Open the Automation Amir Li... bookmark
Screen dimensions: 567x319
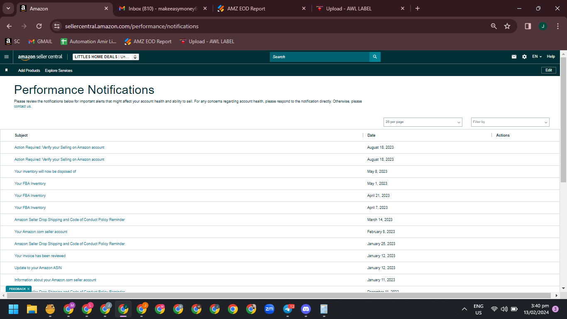88,42
